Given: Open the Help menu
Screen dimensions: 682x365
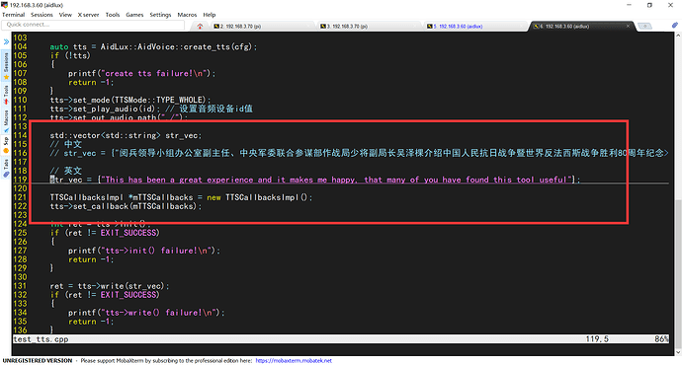Looking at the screenshot, I should [210, 15].
